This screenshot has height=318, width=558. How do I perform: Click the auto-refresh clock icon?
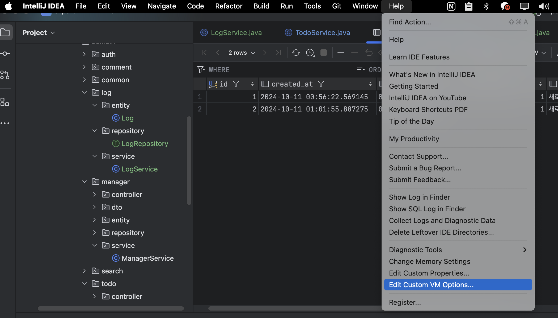pos(310,53)
